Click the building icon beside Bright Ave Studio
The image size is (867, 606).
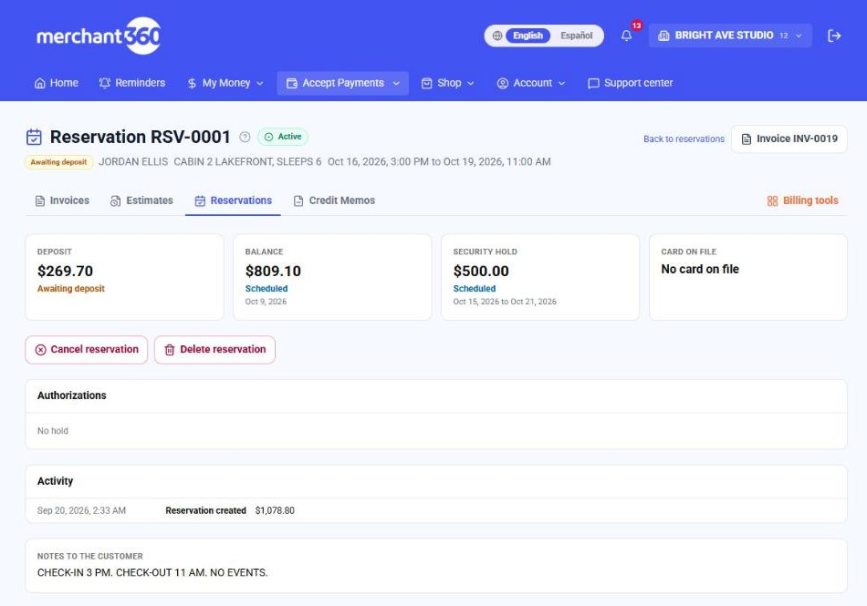pyautogui.click(x=663, y=36)
